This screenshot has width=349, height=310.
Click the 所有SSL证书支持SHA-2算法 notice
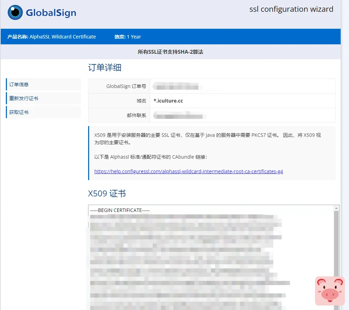(170, 52)
